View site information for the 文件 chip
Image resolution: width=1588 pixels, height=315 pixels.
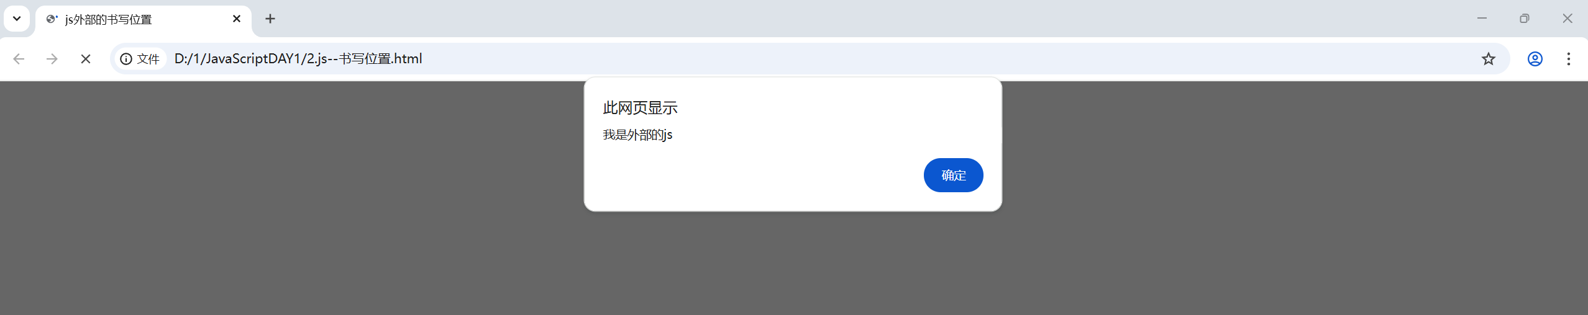[x=140, y=59]
